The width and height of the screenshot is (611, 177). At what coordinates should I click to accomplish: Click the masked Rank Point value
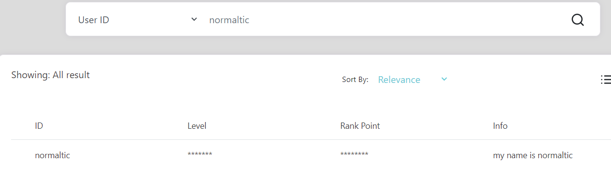pyautogui.click(x=354, y=154)
